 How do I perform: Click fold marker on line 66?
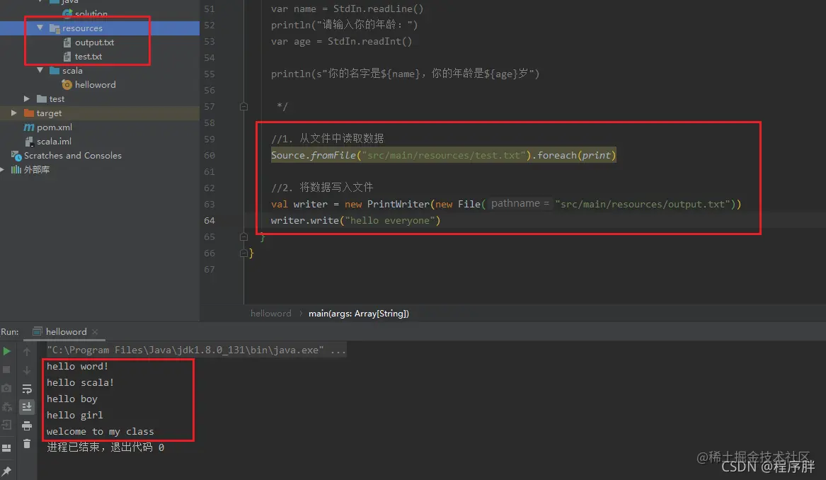tap(244, 253)
